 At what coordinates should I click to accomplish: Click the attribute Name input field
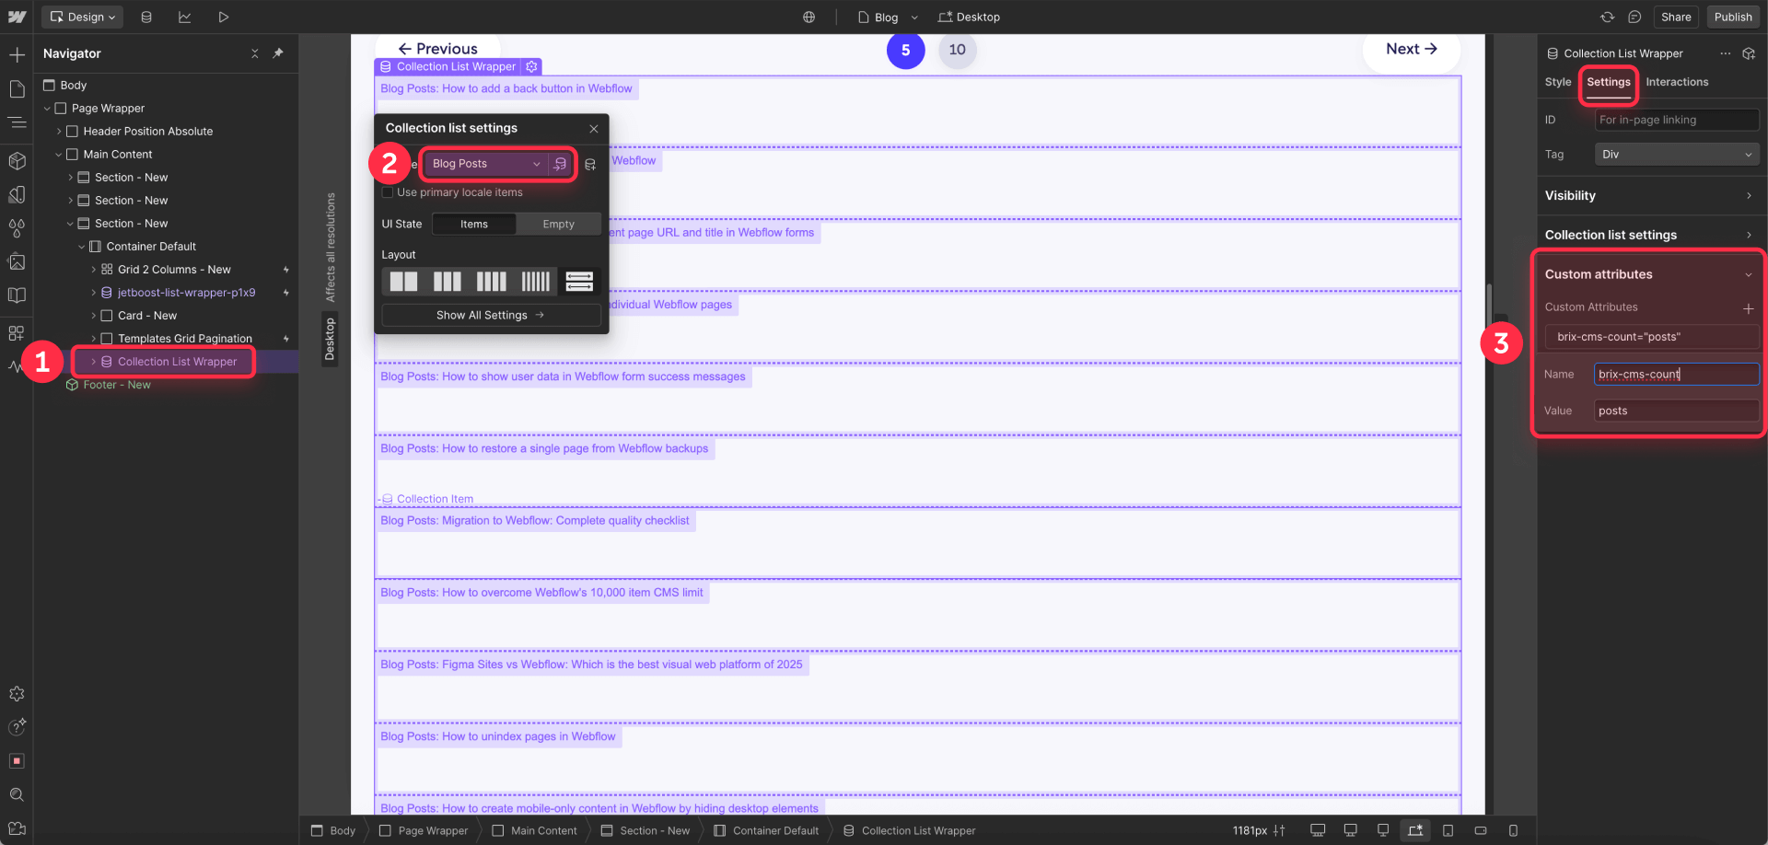(x=1676, y=374)
